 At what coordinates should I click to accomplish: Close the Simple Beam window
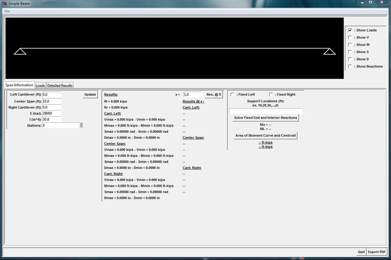(x=382, y=2)
